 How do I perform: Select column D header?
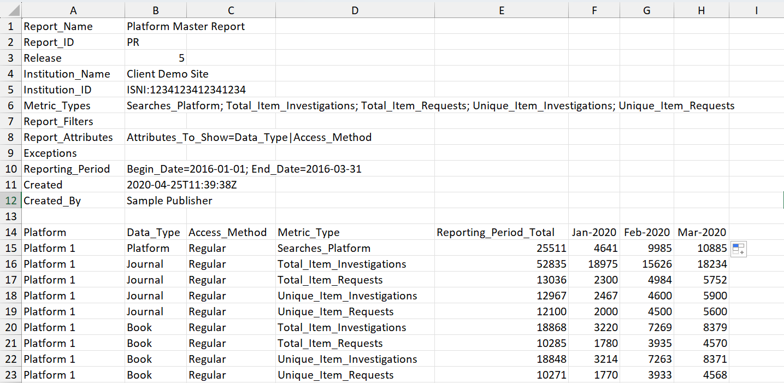tap(355, 10)
